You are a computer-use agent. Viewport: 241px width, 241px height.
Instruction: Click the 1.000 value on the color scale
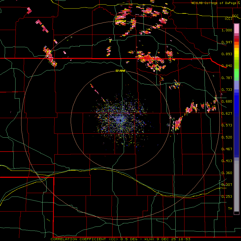(x=227, y=30)
